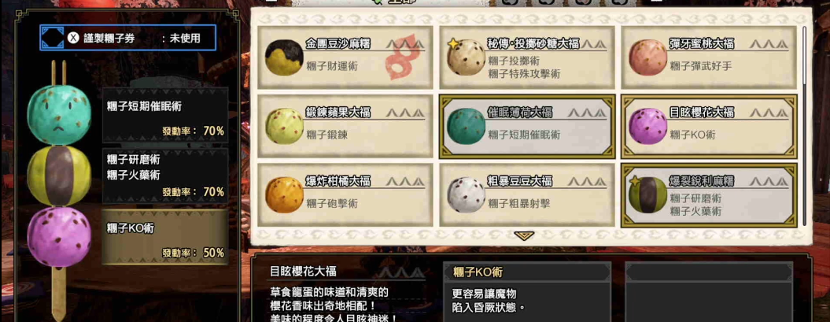The height and width of the screenshot is (322, 830).
Task: Pick the pink 彈牙蜜桃大福 dango icon
Action: click(648, 57)
